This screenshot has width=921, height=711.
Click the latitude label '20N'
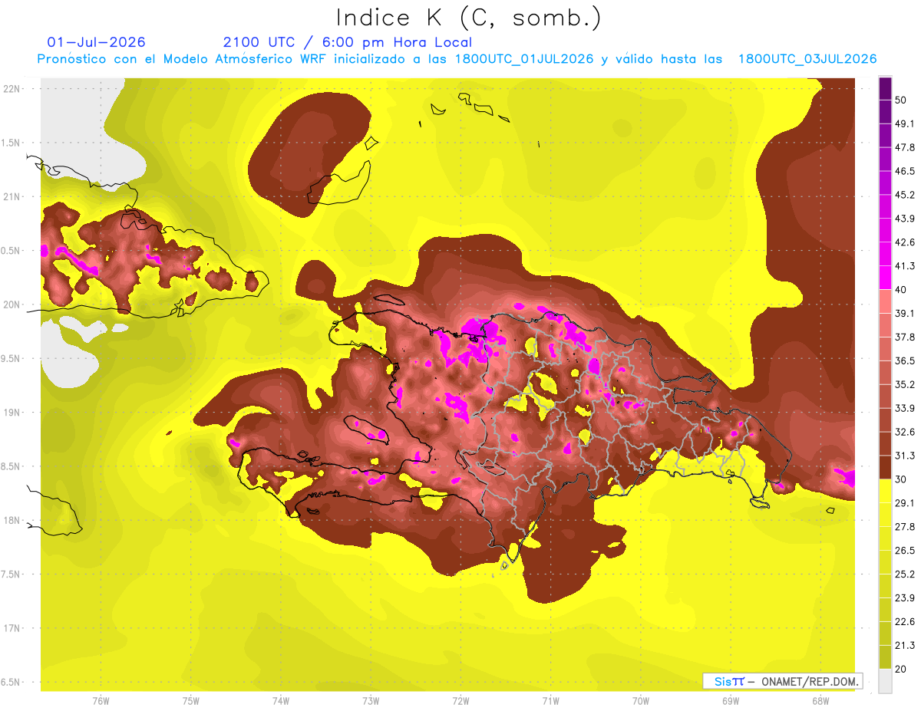(12, 304)
